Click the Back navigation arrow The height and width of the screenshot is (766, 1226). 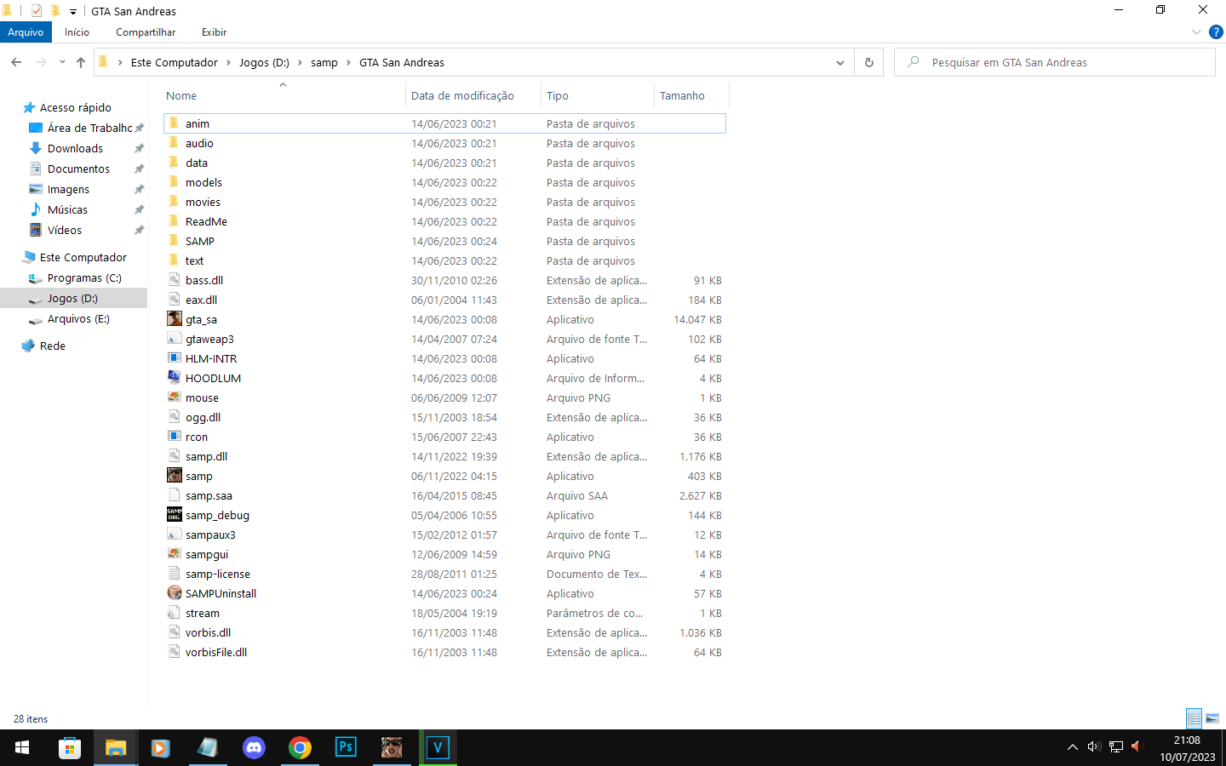(x=16, y=62)
